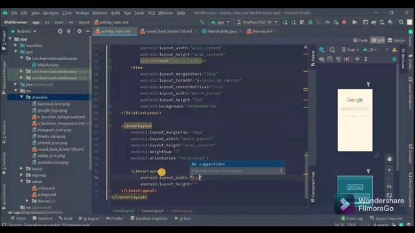
Task: Click the Sync Project with Gradle icon
Action: pyautogui.click(x=373, y=23)
